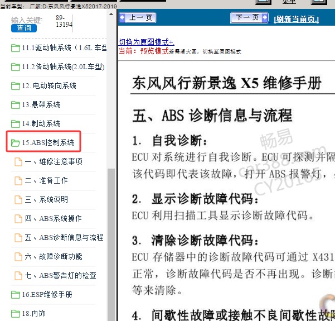The width and height of the screenshot is (335, 321).
Task: Open the folder icon for 11.1驱动轴系统
Action: tap(16, 48)
